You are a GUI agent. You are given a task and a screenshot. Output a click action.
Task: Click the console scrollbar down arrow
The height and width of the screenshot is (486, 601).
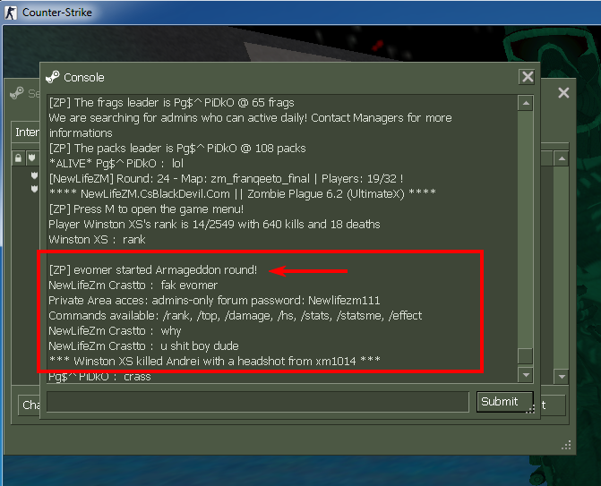(526, 375)
